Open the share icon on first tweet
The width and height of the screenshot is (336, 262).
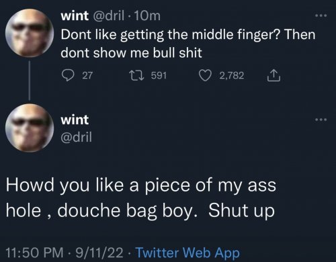pyautogui.click(x=274, y=75)
